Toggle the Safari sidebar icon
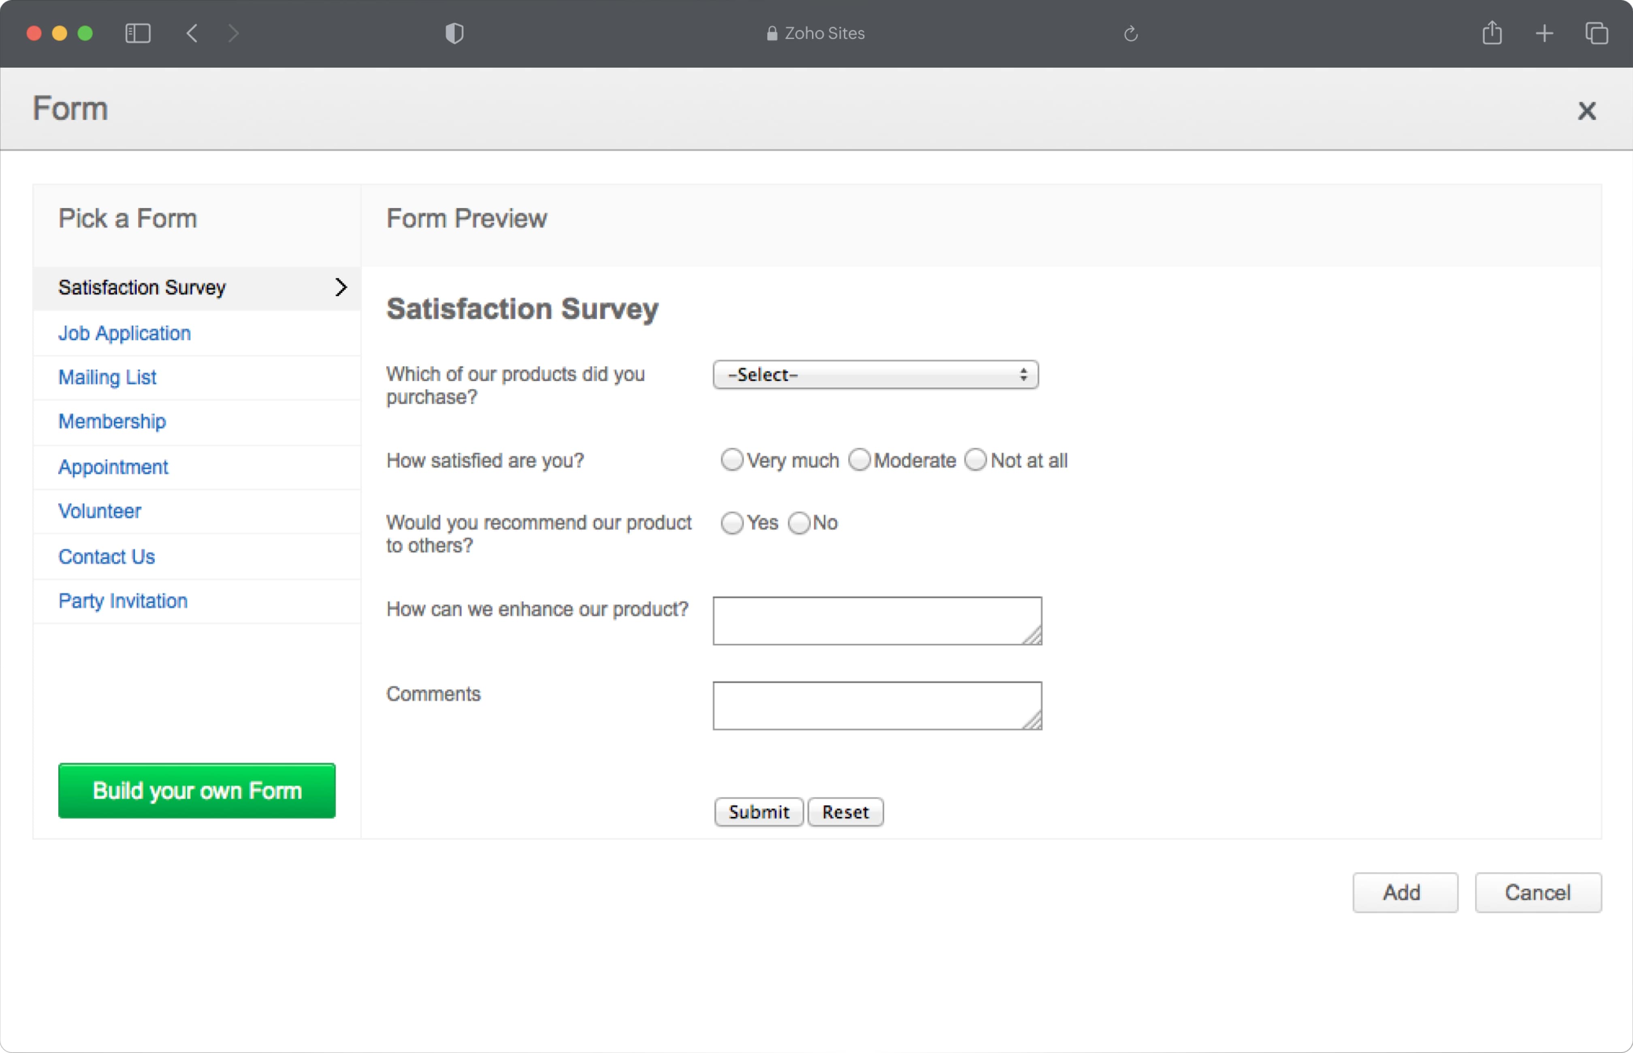Image resolution: width=1633 pixels, height=1053 pixels. click(137, 33)
